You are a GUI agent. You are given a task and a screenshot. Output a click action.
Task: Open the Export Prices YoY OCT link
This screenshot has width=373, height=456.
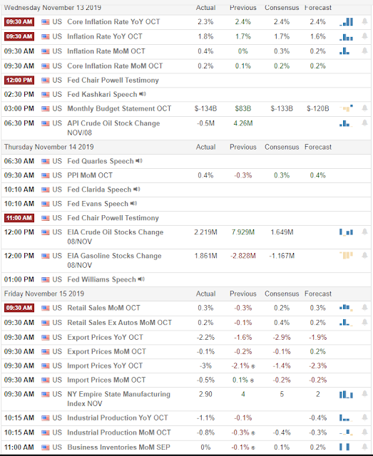point(105,337)
